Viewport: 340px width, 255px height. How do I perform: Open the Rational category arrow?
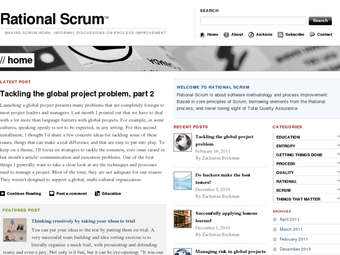pos(338,181)
